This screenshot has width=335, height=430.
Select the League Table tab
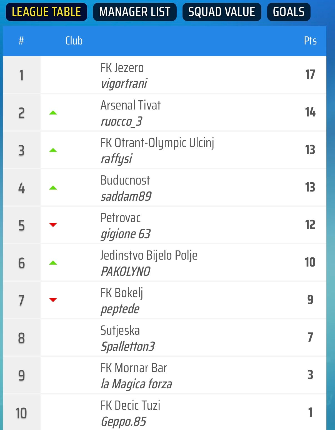[x=46, y=12]
